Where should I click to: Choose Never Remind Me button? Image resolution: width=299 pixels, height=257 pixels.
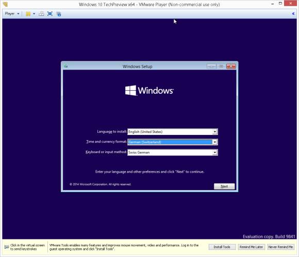click(280, 247)
